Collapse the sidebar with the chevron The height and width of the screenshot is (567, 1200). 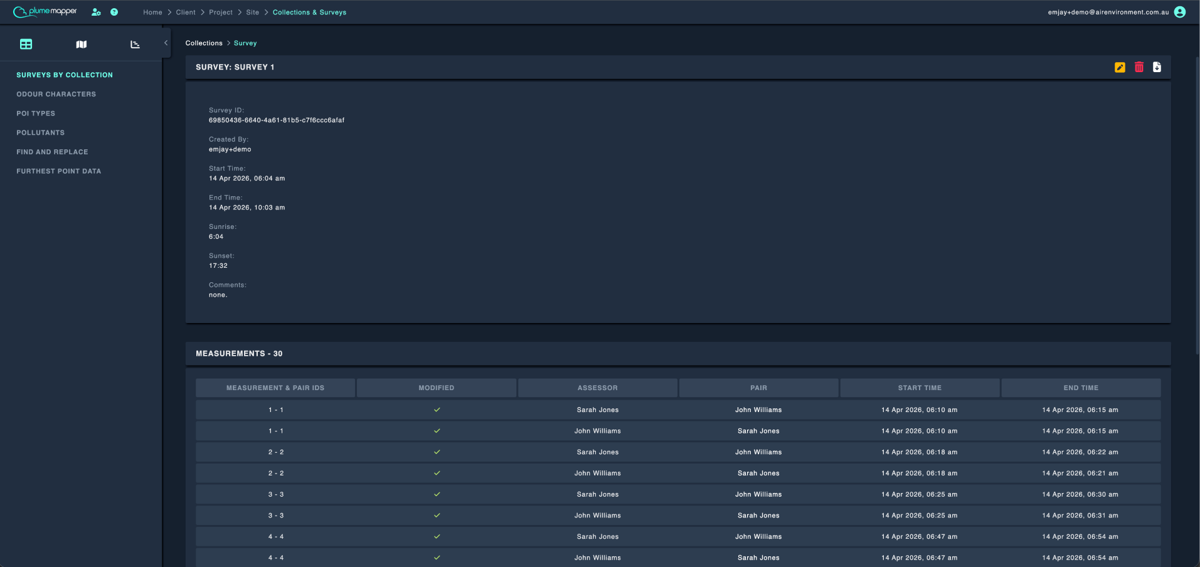pyautogui.click(x=166, y=43)
